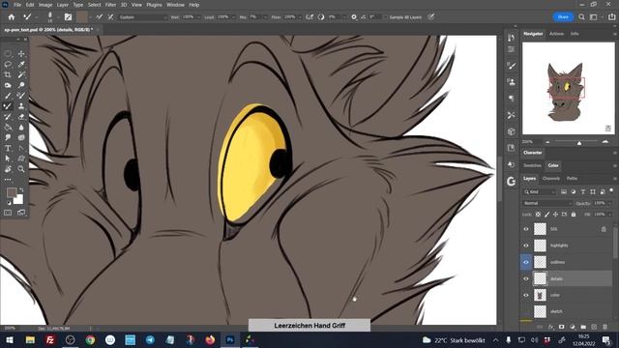
Task: Delete layer with the trash icon
Action: pyautogui.click(x=604, y=327)
